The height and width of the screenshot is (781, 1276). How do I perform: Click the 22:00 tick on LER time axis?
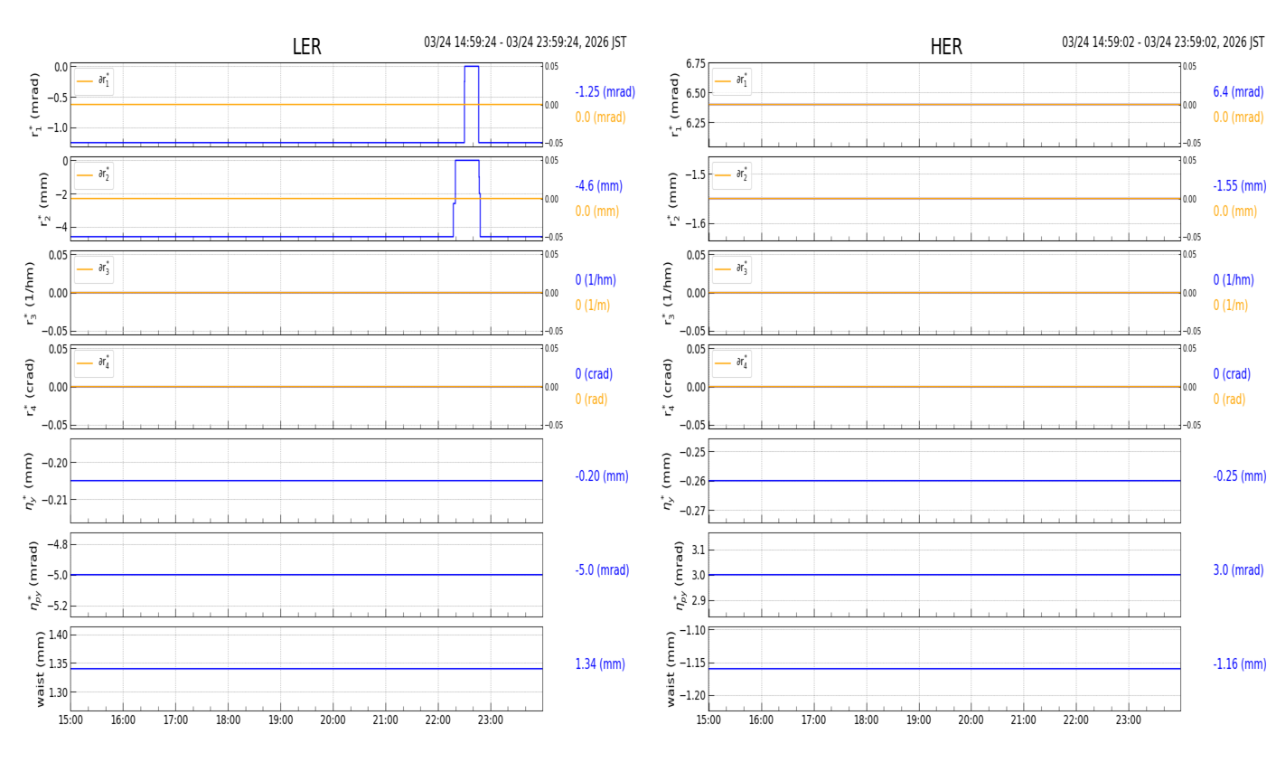point(438,720)
